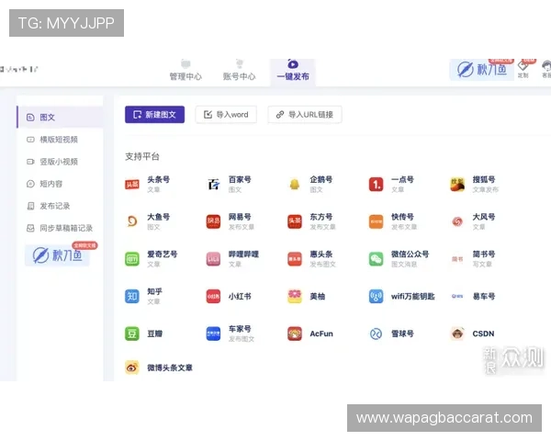The height and width of the screenshot is (441, 551).
Task: Switch to the 管理中心 tab
Action: pyautogui.click(x=186, y=71)
